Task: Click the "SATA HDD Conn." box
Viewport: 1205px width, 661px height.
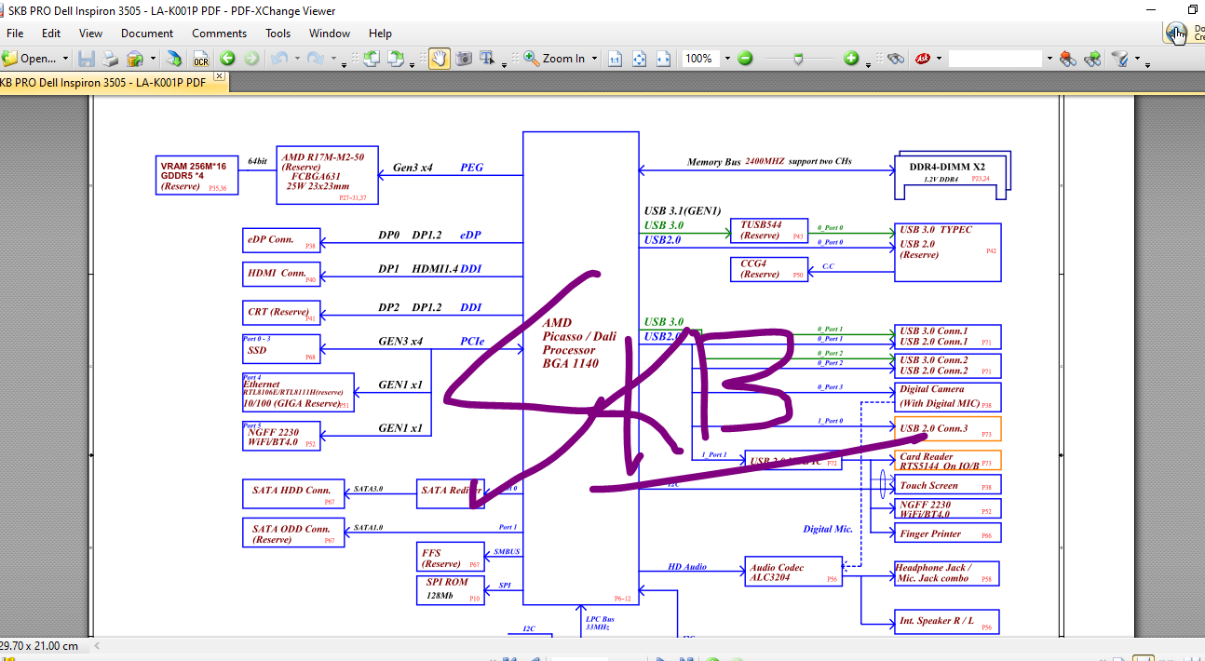Action: [292, 494]
